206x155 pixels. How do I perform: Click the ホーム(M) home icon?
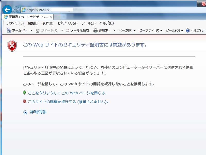click(x=9, y=30)
